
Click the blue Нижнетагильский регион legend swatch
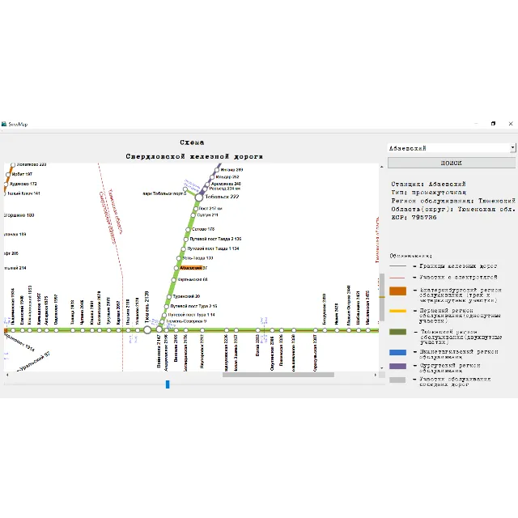[397, 353]
